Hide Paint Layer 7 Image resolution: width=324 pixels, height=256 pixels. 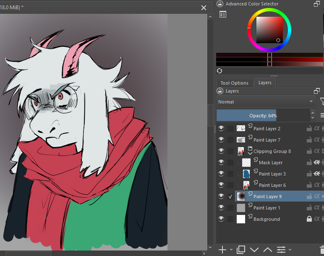click(x=221, y=140)
